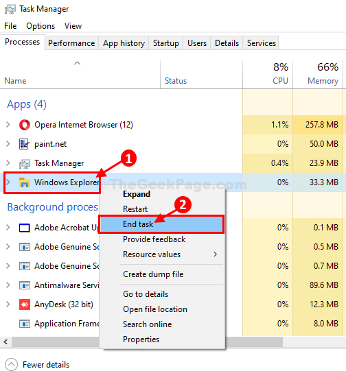Switch to the Details tab

[227, 43]
